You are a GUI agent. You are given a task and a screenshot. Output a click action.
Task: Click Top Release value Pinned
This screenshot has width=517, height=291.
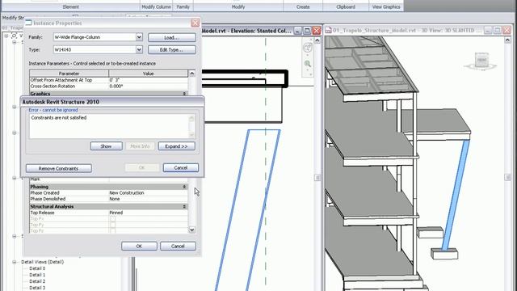click(148, 213)
